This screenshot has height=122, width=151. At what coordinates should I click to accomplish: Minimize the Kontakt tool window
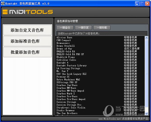point(137,4)
